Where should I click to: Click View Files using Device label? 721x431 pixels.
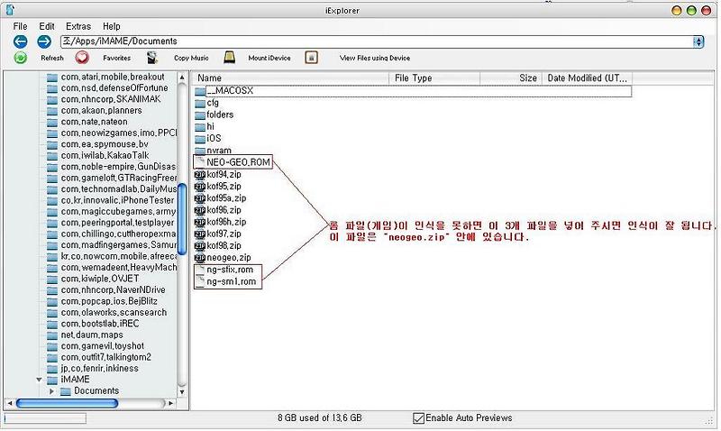click(x=375, y=58)
